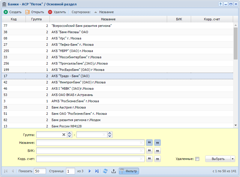This screenshot has width=240, height=177.
Task: Toggle closing-quote match button for Название filter
Action: [157, 143]
